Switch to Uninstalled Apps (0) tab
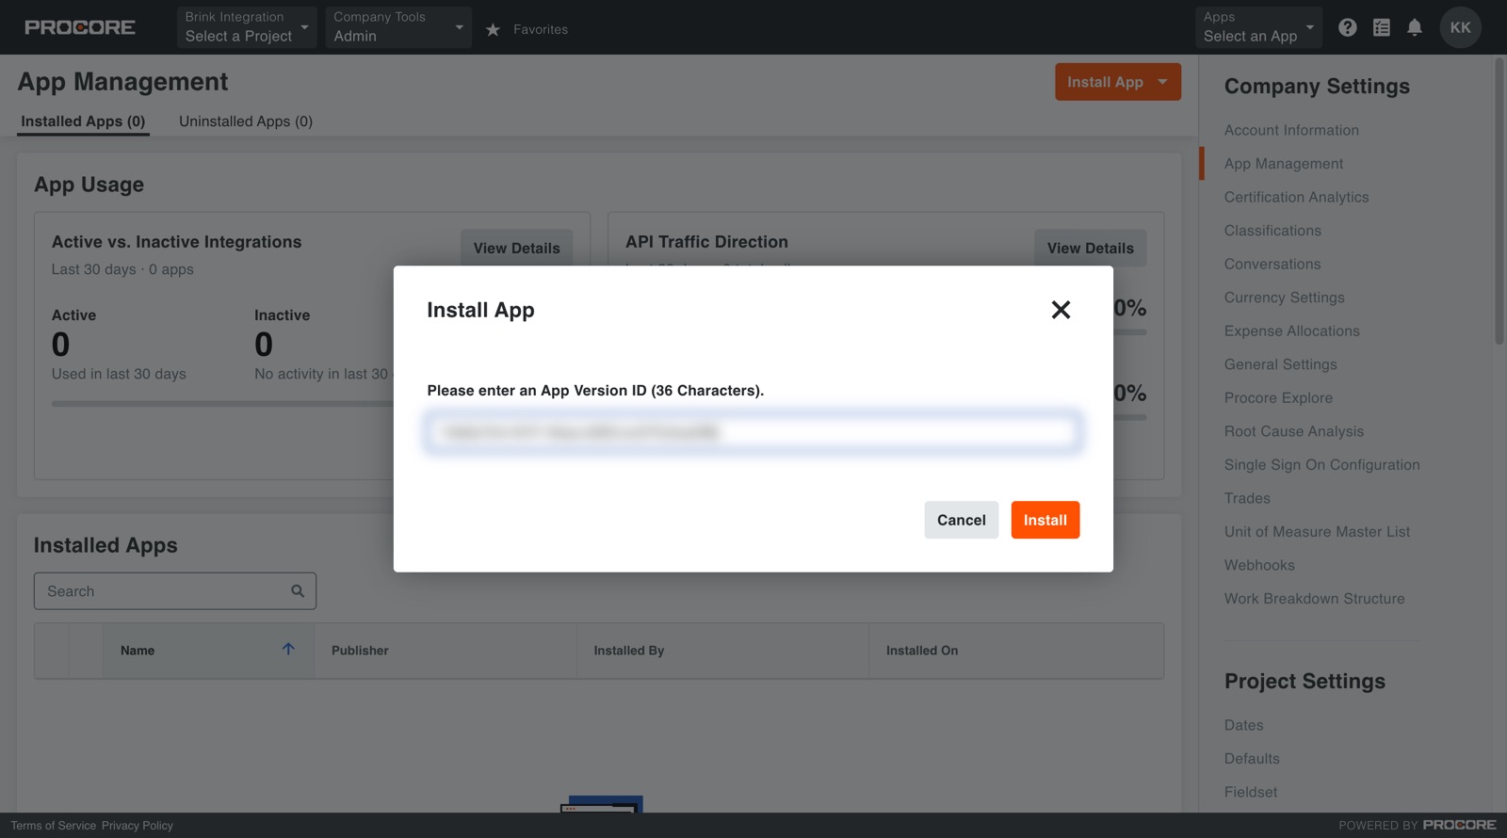The height and width of the screenshot is (838, 1507). tap(246, 121)
